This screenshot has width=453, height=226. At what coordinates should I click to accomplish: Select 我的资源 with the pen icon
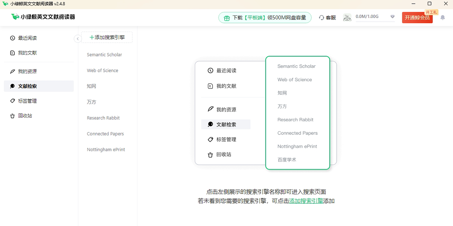point(13,71)
